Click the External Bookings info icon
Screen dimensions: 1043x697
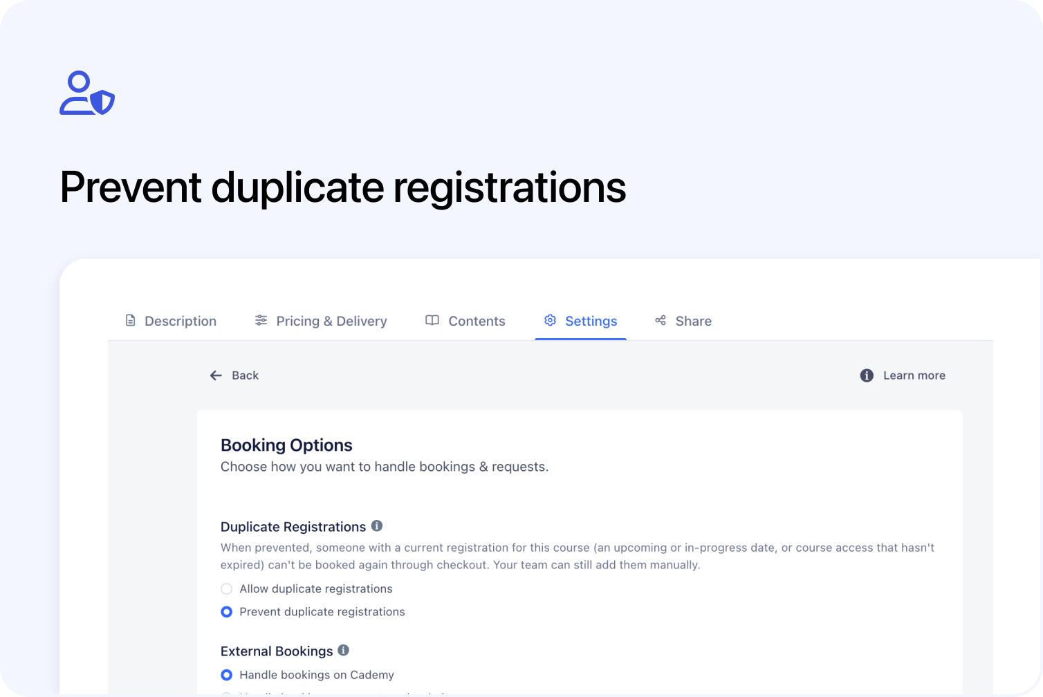pyautogui.click(x=343, y=650)
